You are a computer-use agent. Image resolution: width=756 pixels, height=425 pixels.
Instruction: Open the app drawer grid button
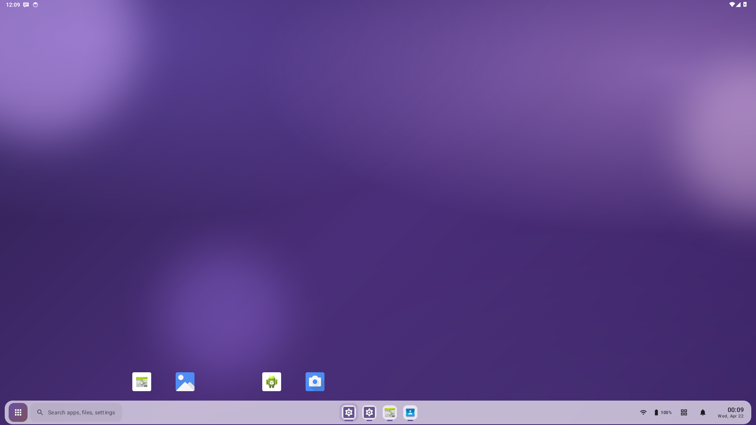tap(18, 412)
